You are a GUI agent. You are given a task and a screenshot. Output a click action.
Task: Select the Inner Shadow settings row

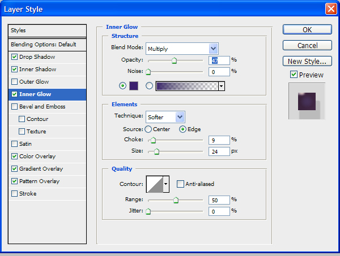47,70
